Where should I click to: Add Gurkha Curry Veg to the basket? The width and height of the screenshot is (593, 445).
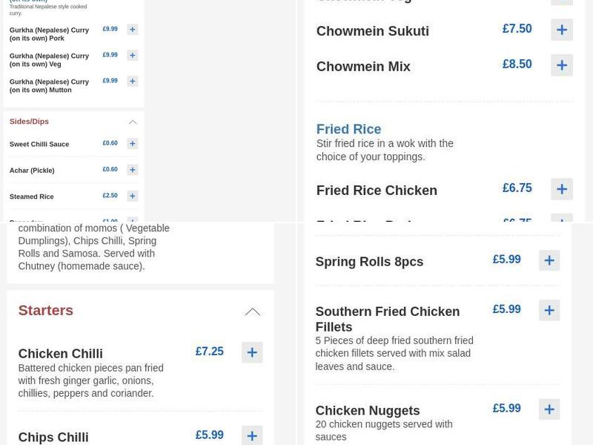tap(132, 55)
